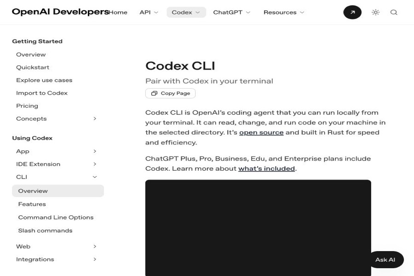Click the black video preview area
The image size is (414, 276).
[258, 228]
